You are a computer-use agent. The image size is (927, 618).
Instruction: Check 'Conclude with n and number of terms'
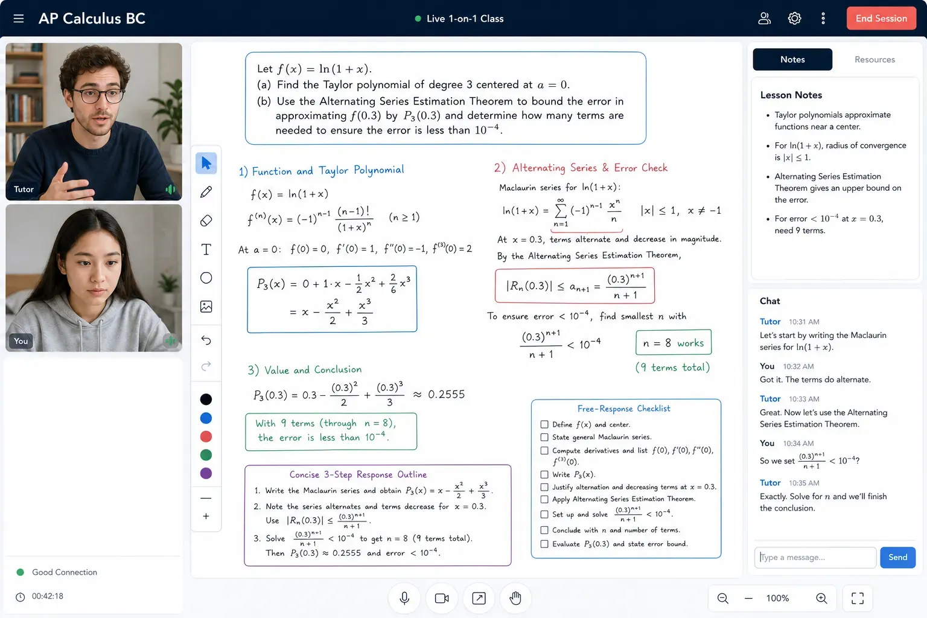pyautogui.click(x=544, y=530)
